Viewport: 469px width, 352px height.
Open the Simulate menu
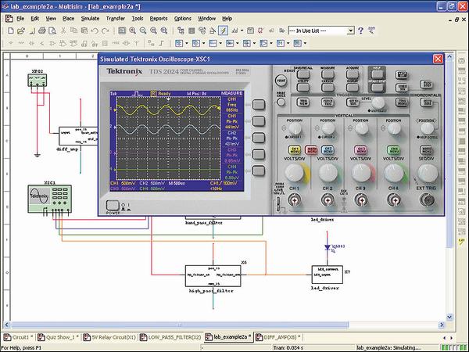[x=91, y=17]
